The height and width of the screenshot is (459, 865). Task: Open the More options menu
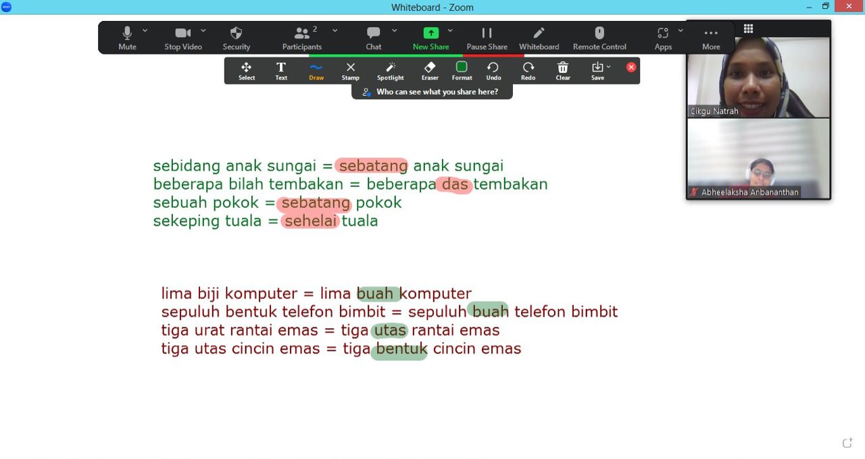coord(711,38)
